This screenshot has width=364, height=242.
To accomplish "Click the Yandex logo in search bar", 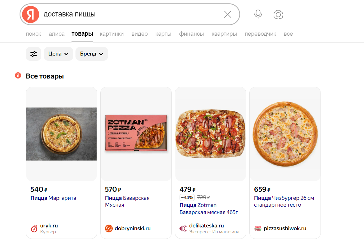I will [x=30, y=14].
